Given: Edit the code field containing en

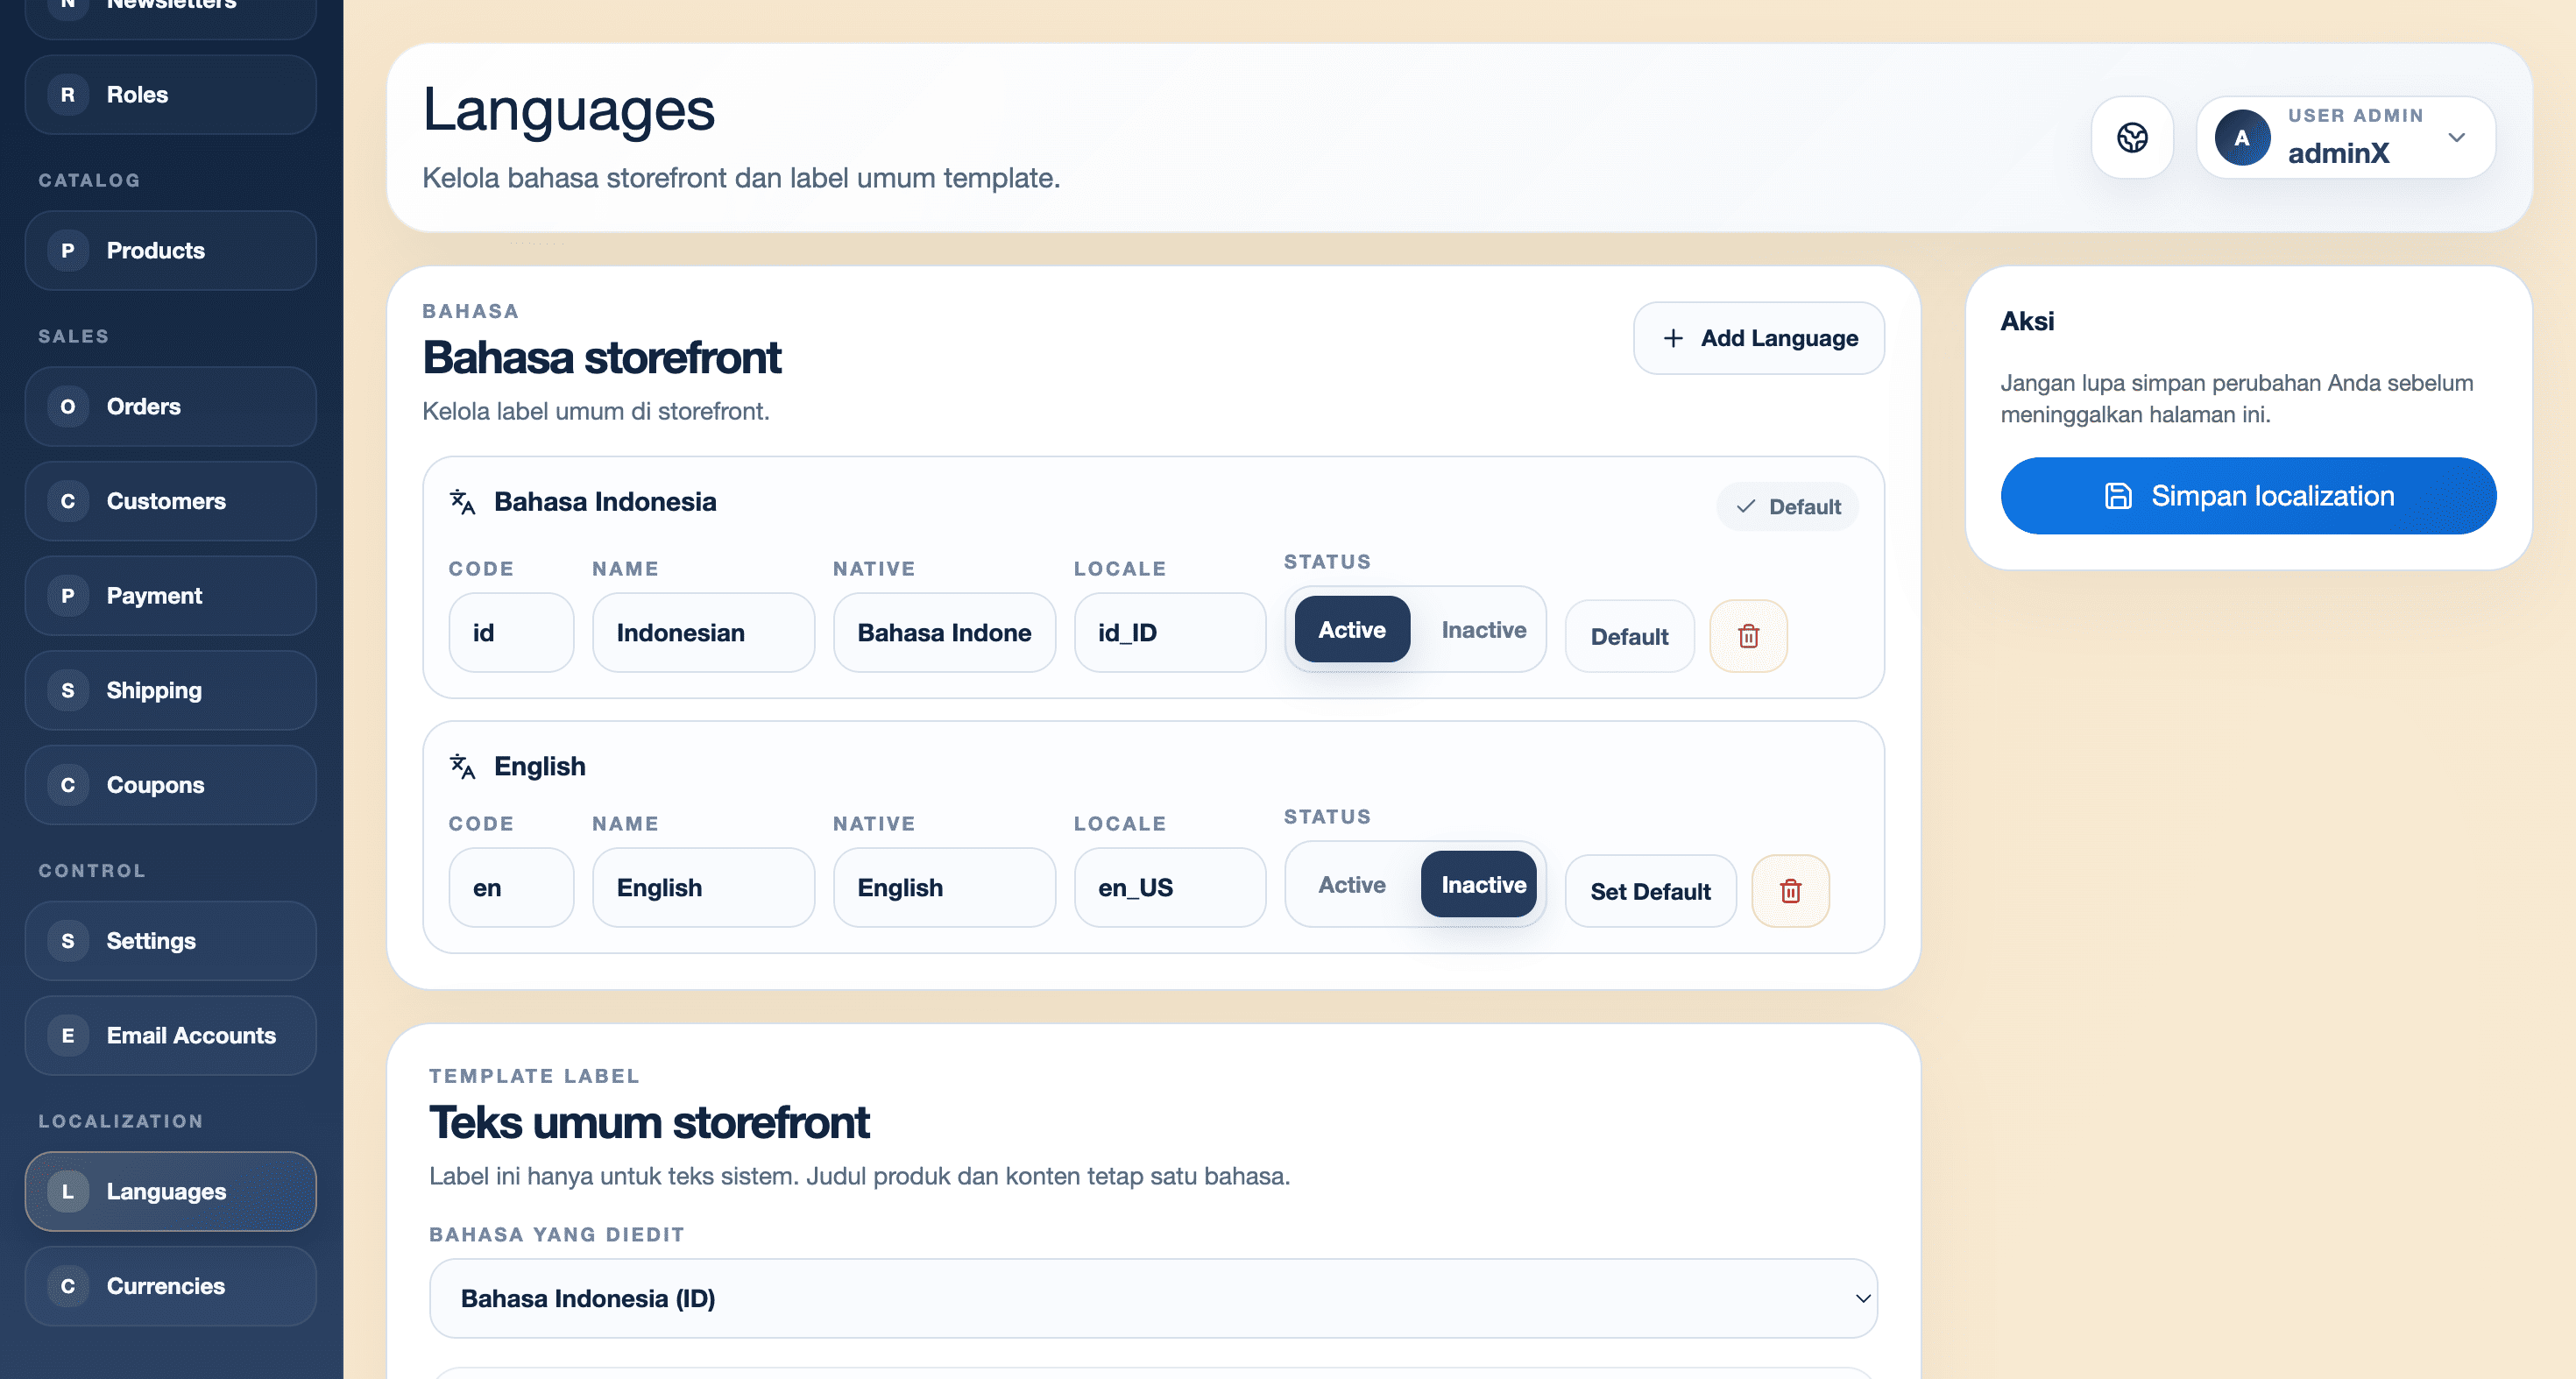Looking at the screenshot, I should (511, 888).
